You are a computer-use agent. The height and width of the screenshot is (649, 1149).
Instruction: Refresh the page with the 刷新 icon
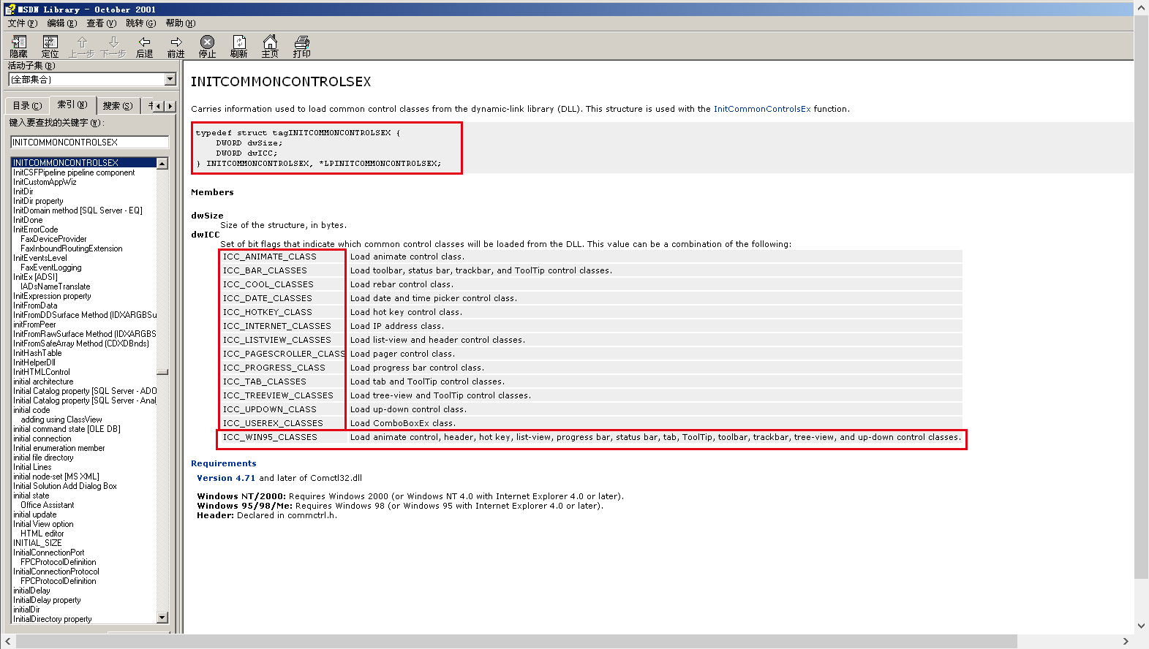click(x=239, y=47)
